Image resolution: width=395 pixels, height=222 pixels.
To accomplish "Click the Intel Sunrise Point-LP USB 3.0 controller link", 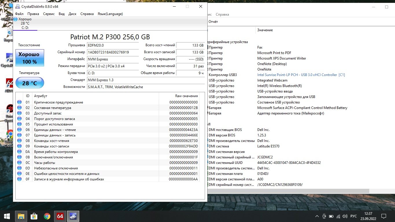I will click(301, 75).
